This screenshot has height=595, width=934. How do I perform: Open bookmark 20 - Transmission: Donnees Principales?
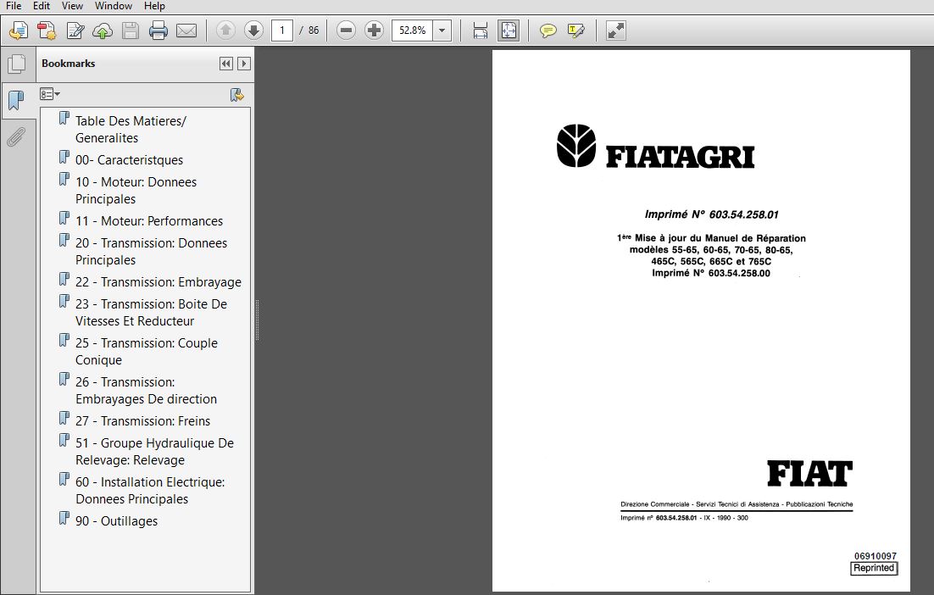click(152, 252)
